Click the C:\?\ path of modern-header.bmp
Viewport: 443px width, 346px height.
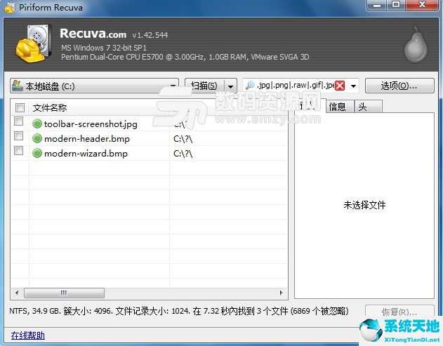[x=183, y=139]
